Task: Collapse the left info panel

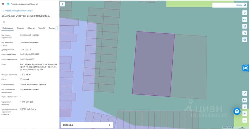Action: (62, 4)
